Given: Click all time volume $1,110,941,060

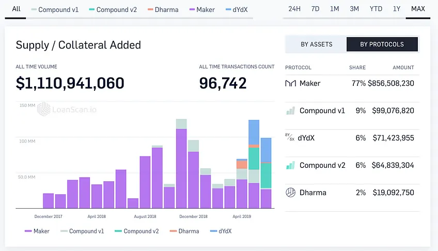Looking at the screenshot, I should click(70, 83).
